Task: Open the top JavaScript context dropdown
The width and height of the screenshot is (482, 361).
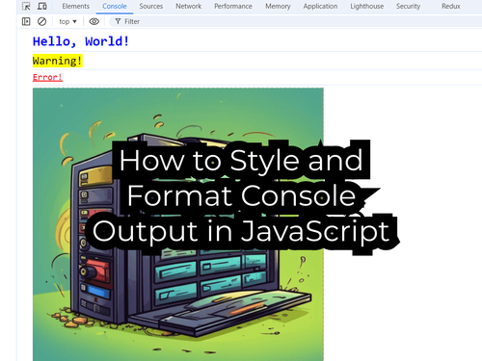Action: click(x=67, y=21)
